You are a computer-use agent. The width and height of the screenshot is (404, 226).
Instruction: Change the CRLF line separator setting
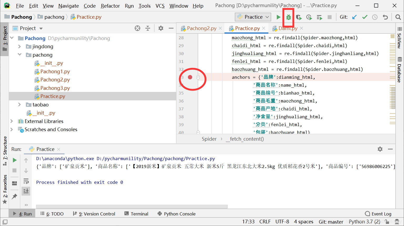coord(265,222)
